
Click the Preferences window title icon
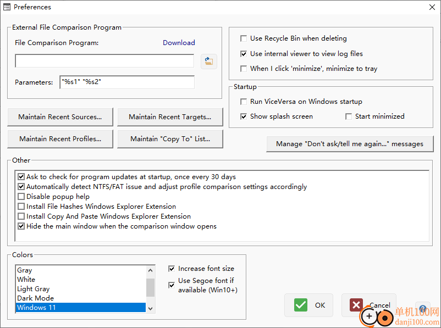7,7
